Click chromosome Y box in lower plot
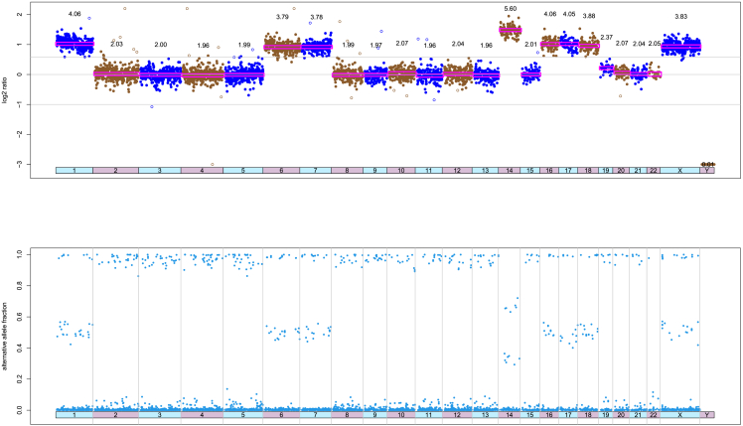 [x=707, y=414]
